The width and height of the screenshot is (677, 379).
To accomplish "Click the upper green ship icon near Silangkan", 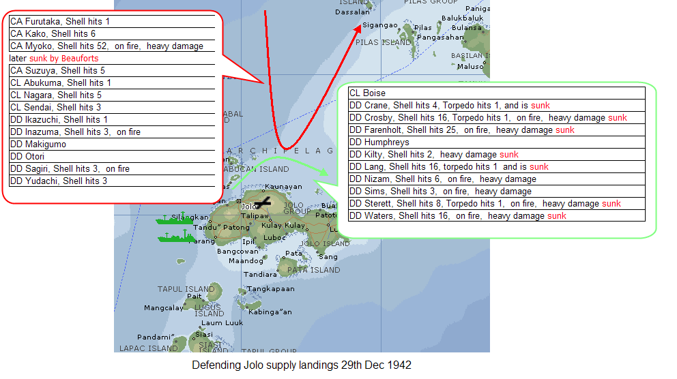I will tap(175, 219).
